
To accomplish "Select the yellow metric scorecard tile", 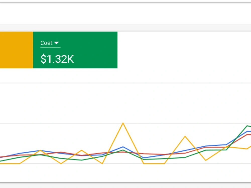I will click(x=17, y=50).
